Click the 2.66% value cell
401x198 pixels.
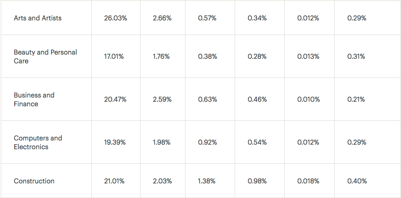click(x=162, y=18)
